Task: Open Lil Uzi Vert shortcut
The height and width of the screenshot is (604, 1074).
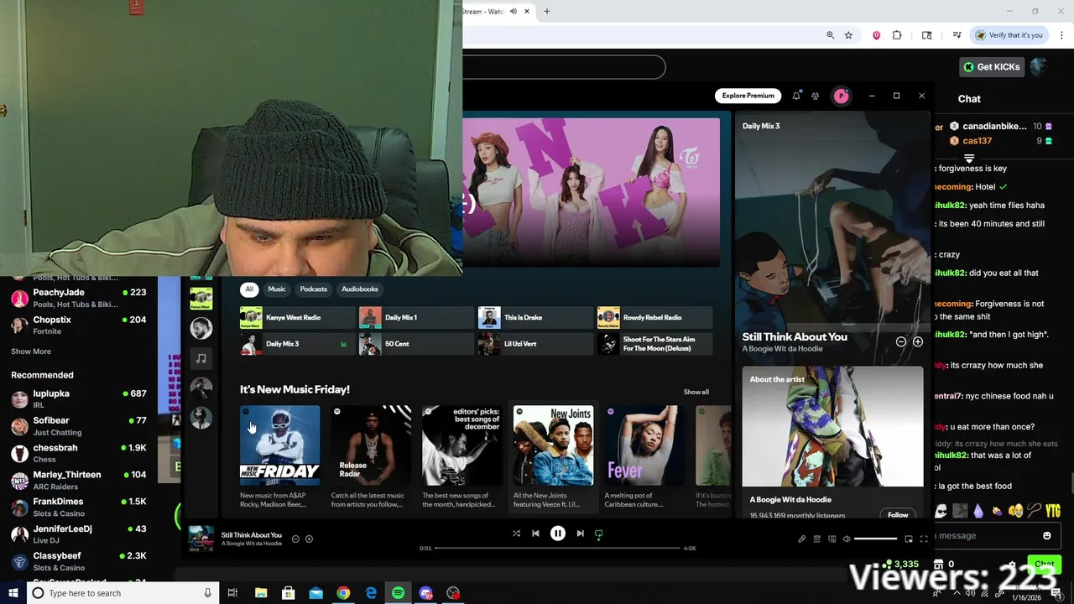Action: coord(535,344)
